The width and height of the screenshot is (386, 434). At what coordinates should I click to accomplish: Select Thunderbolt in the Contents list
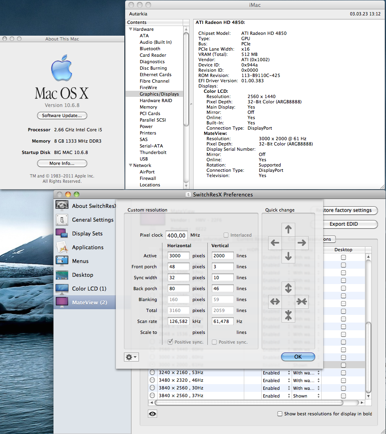(x=152, y=152)
